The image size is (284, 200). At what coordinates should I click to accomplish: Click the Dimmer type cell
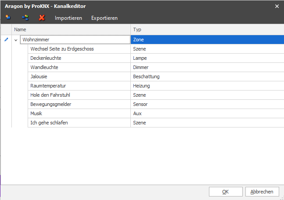tap(207, 67)
